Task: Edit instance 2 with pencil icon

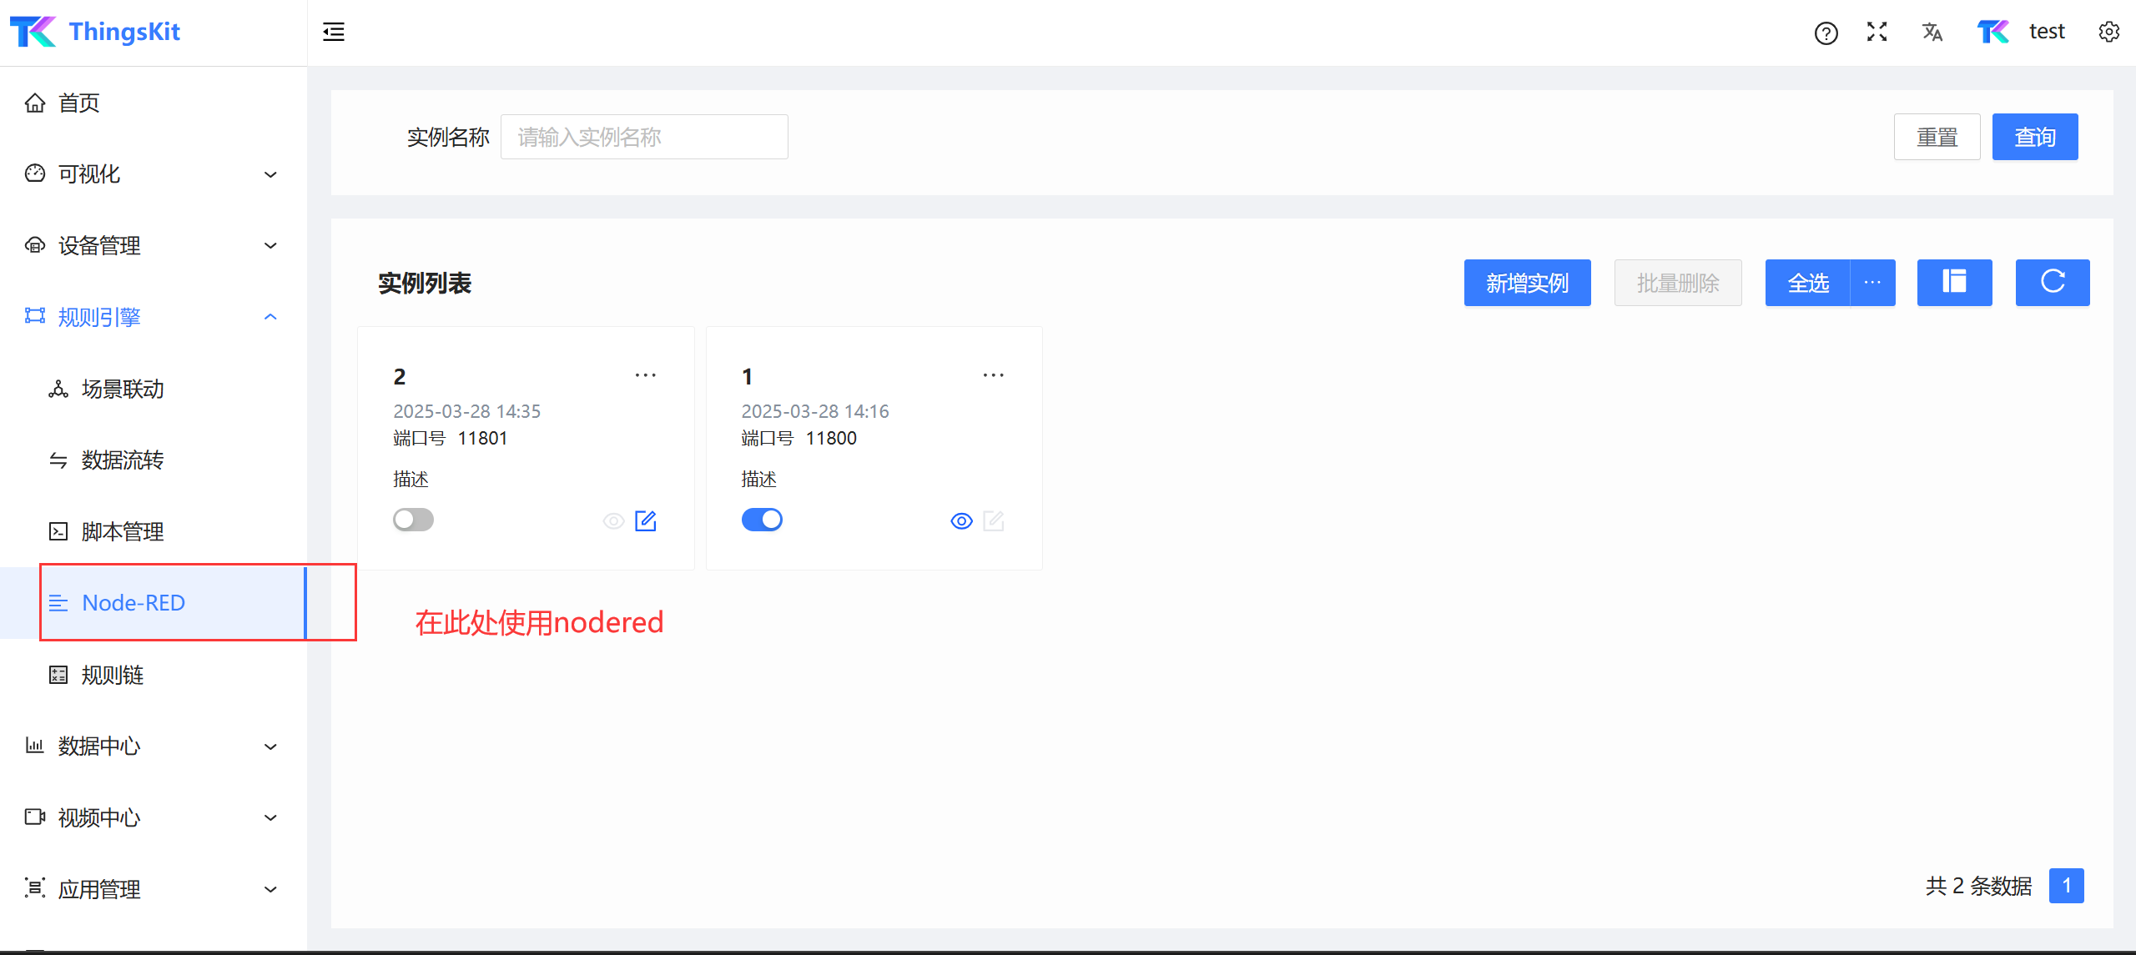Action: [646, 521]
